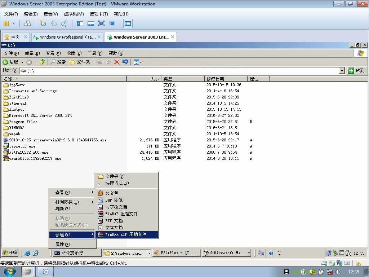Open Explorer 工具(T) menu
The width and height of the screenshot is (369, 277).
click(95, 53)
